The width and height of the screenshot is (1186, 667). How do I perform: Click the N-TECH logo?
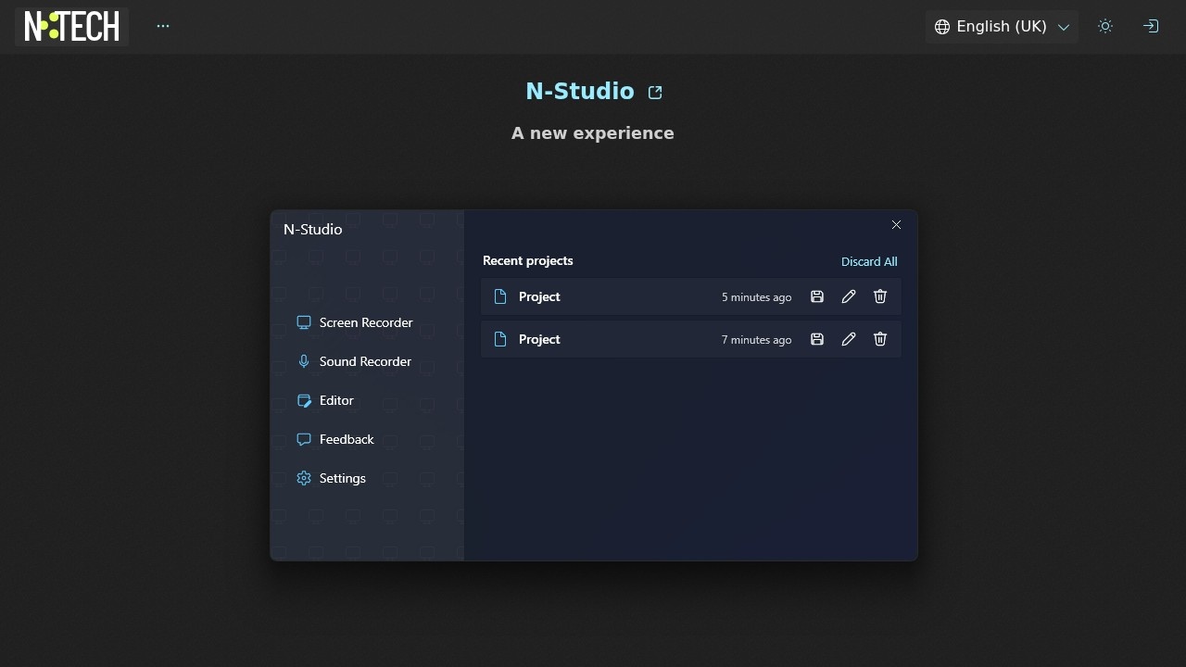pos(71,26)
